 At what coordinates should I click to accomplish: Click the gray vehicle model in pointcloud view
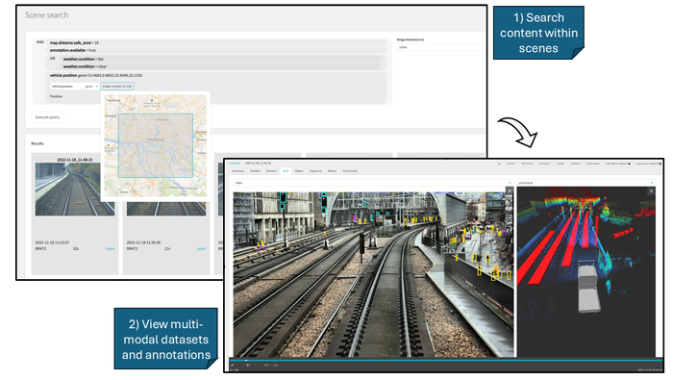[x=588, y=286]
